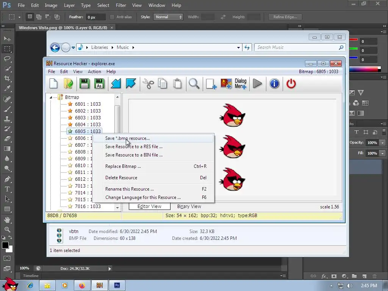Screen dimensions: 388x291
Task: Click the Explorer Back button
Action: 55,47
